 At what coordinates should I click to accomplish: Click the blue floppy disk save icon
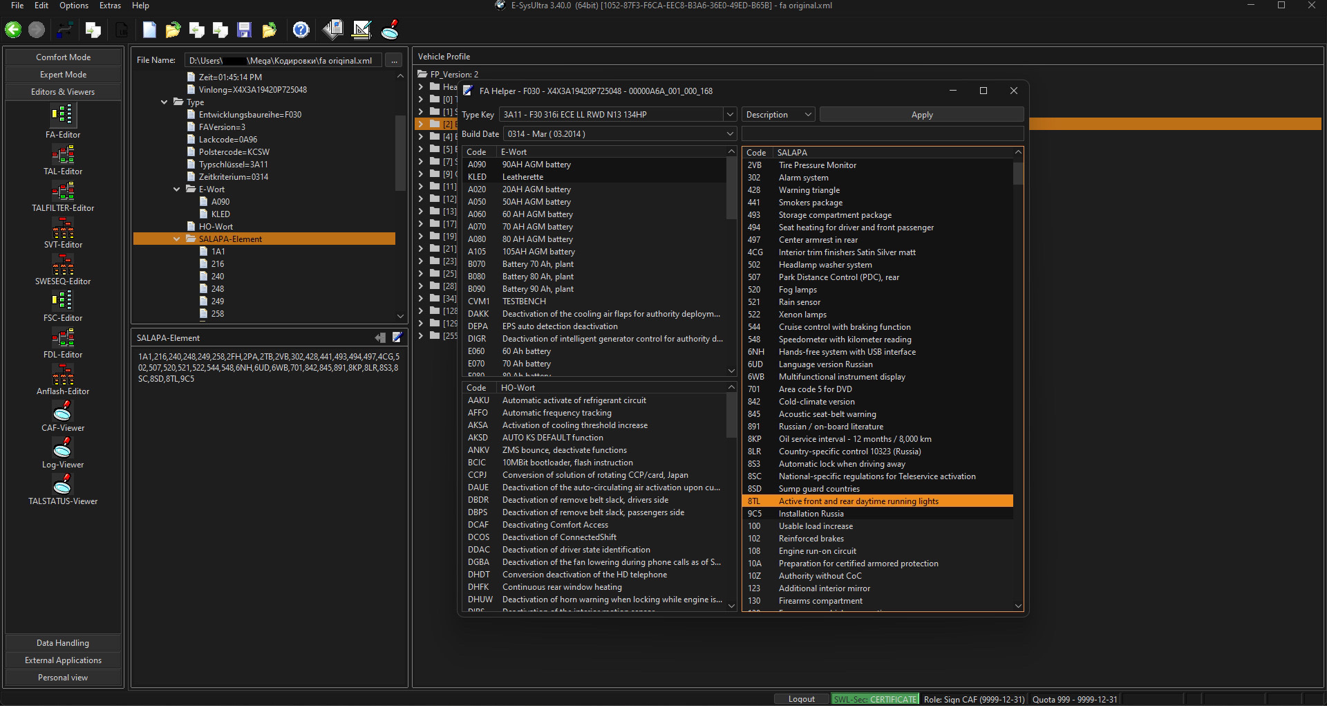coord(244,29)
